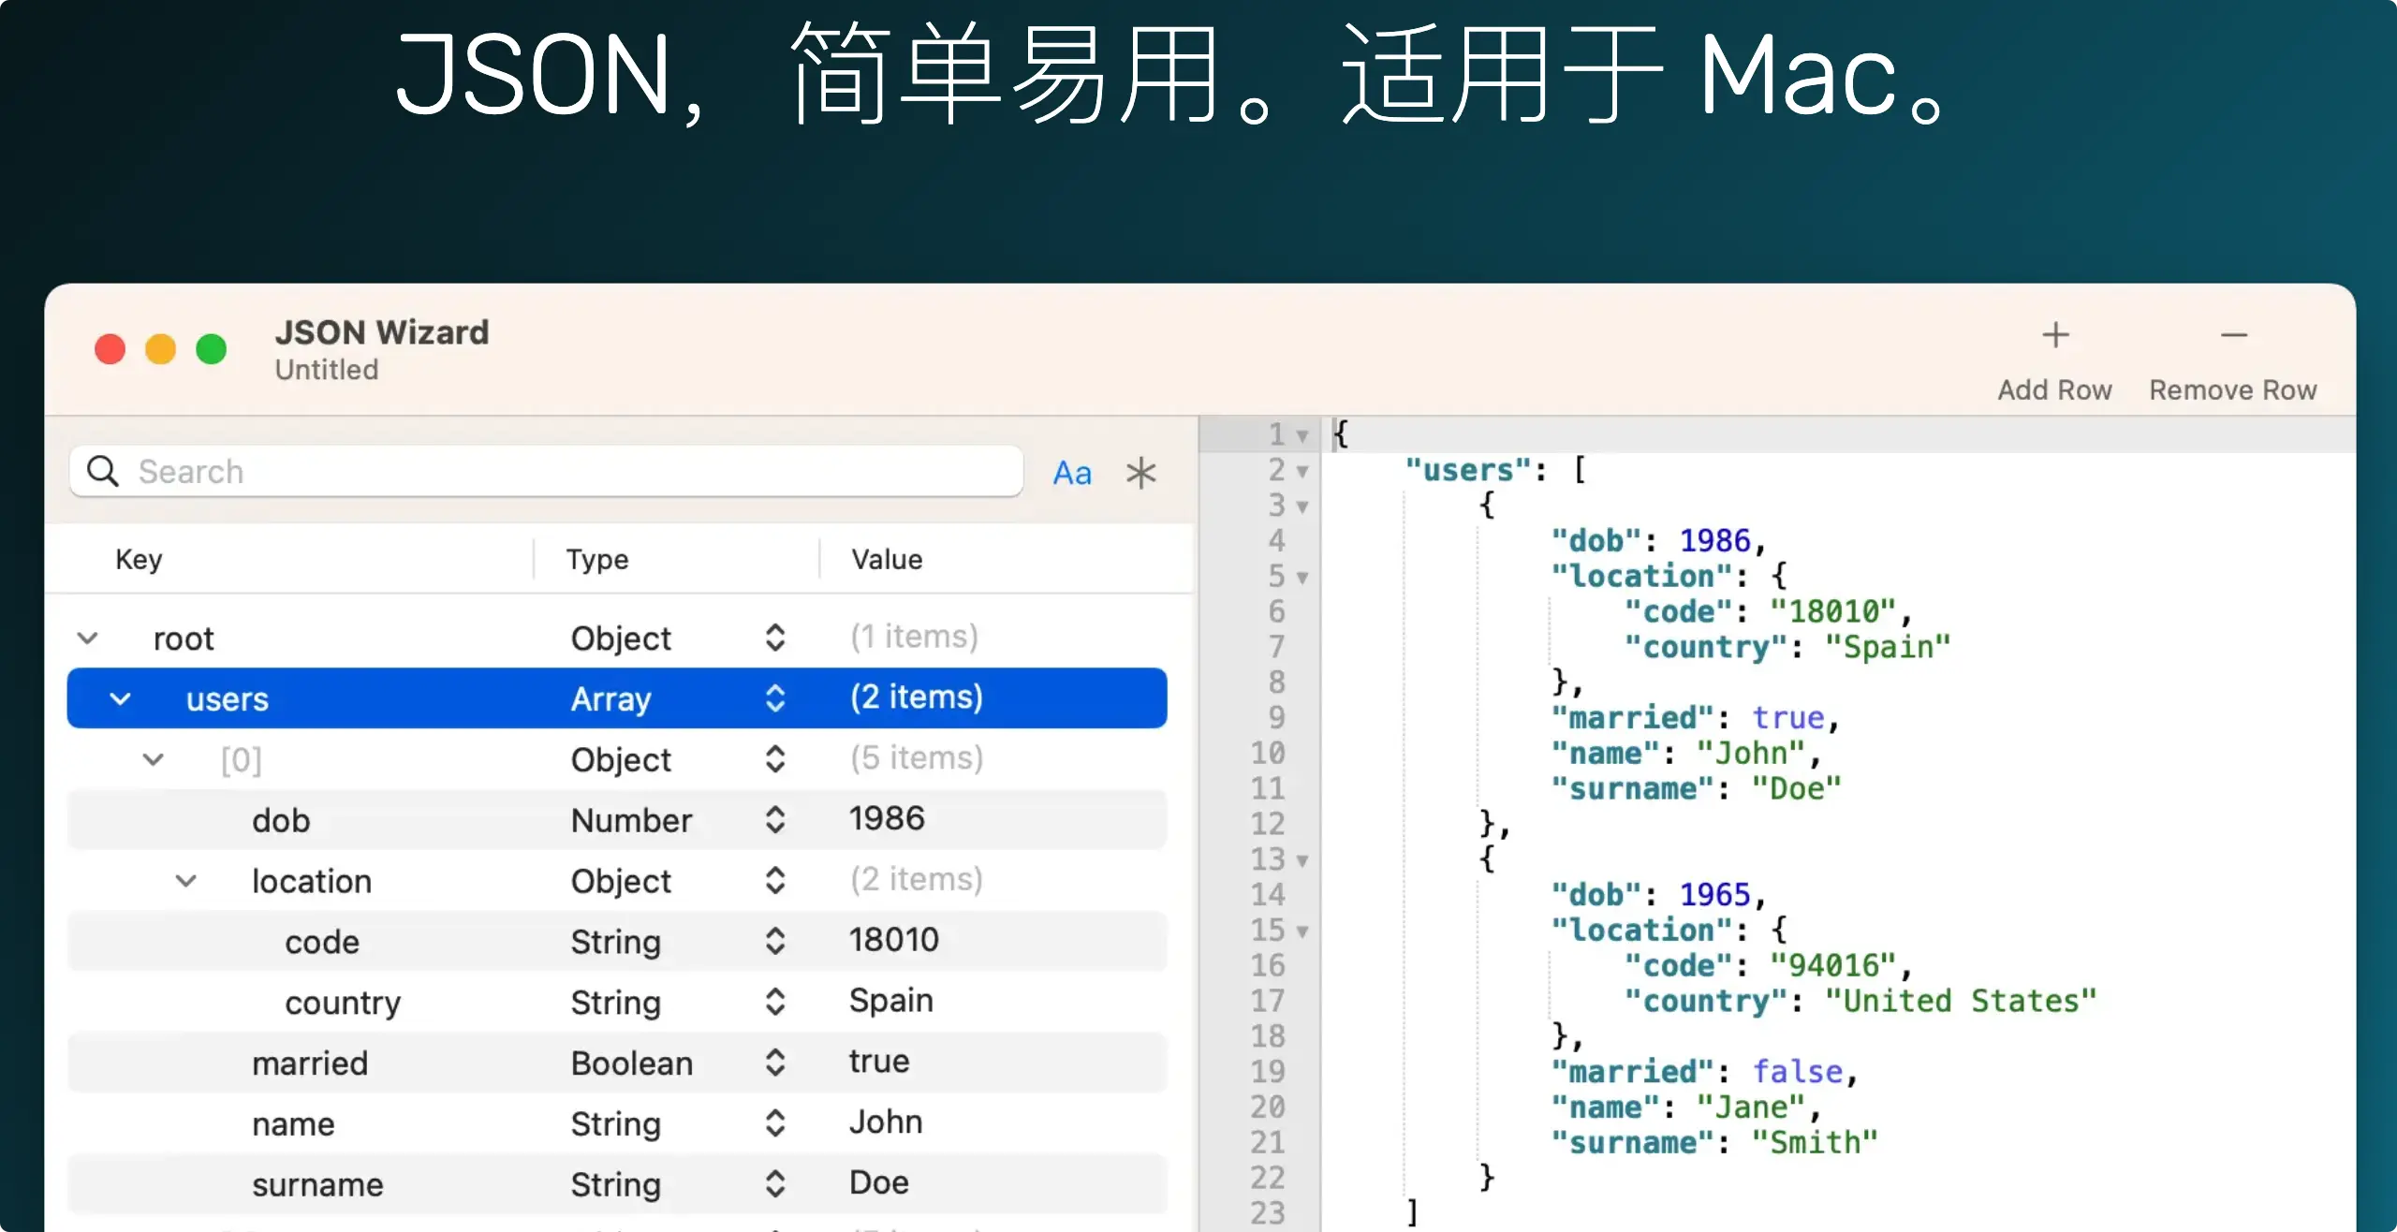
Task: Click into the Search field
Action: pyautogui.click(x=562, y=471)
